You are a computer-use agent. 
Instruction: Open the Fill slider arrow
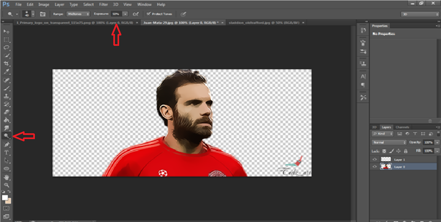point(437,151)
